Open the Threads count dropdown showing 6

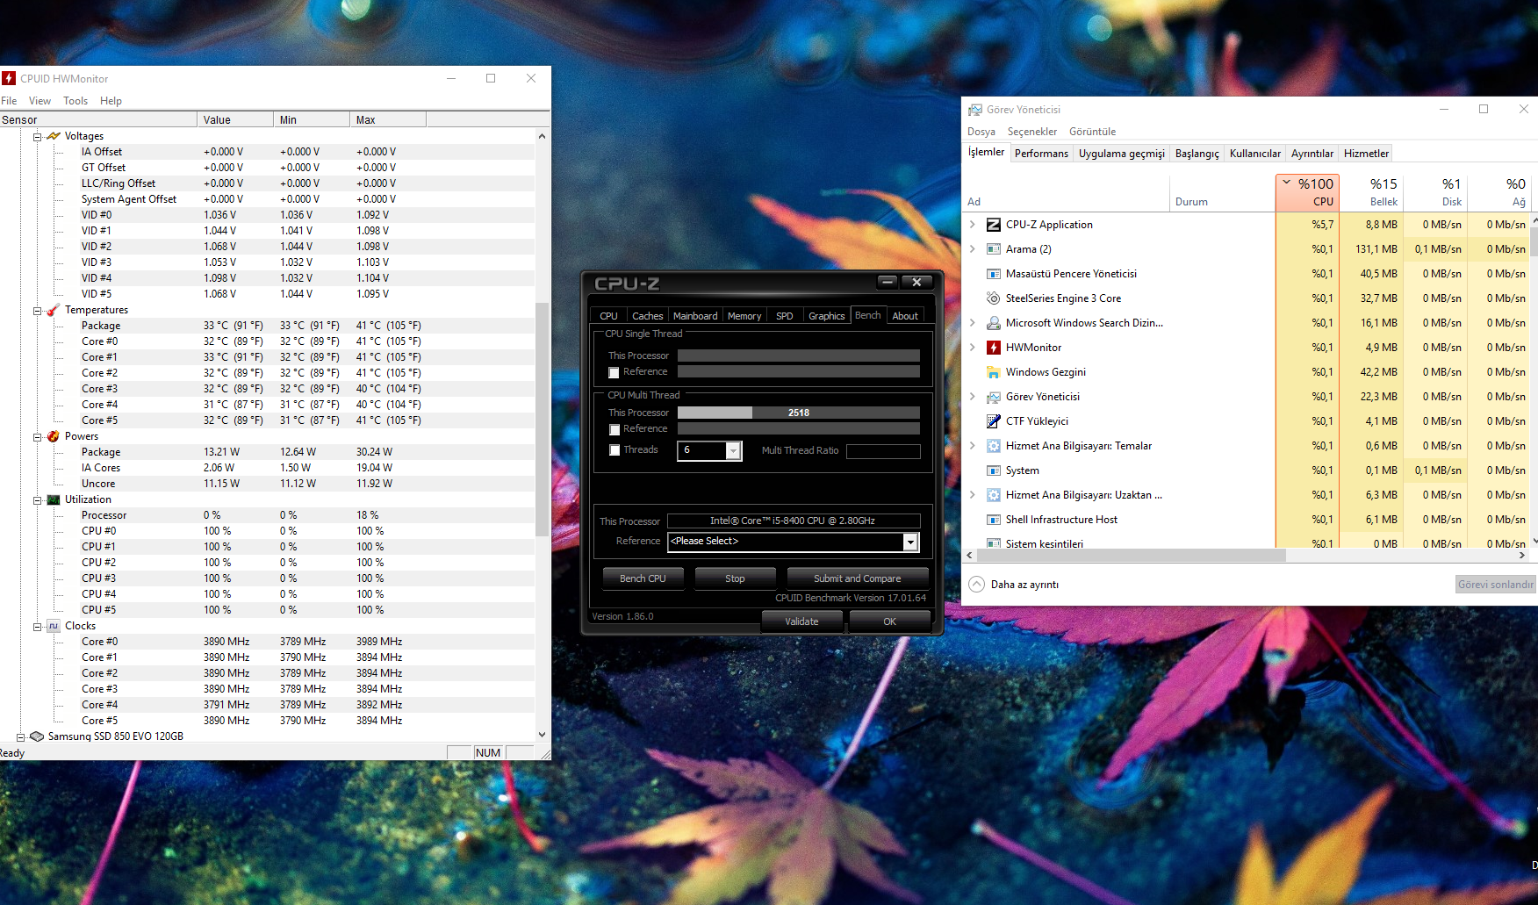coord(733,450)
